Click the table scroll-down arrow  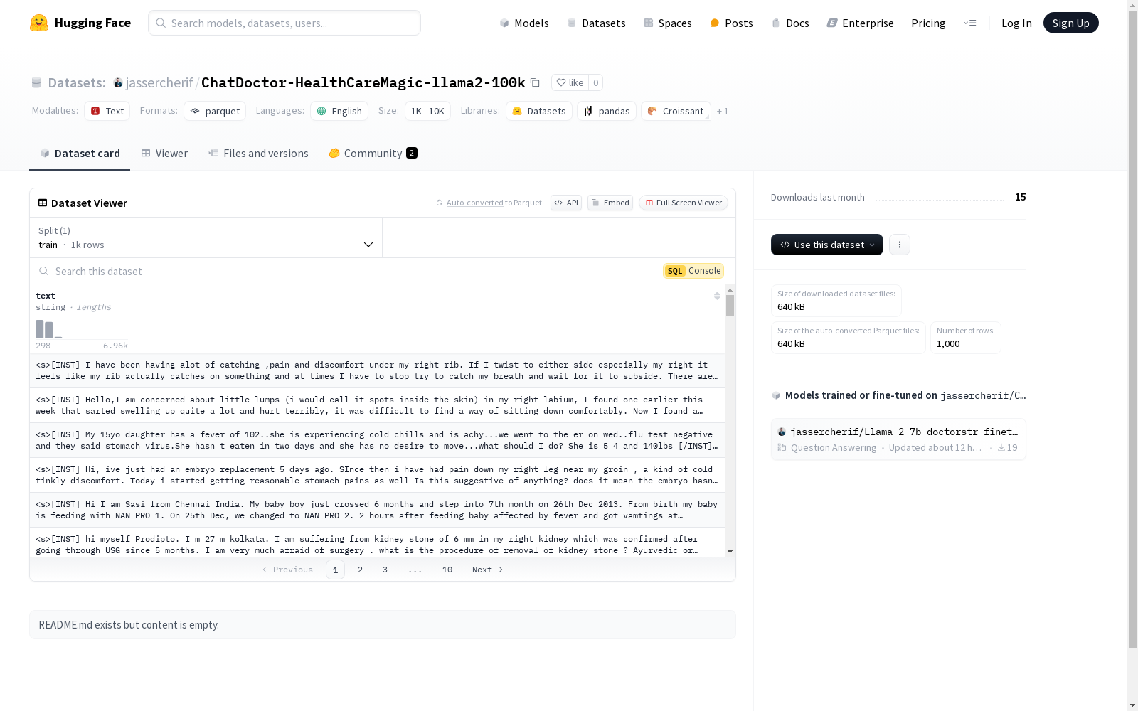click(730, 552)
